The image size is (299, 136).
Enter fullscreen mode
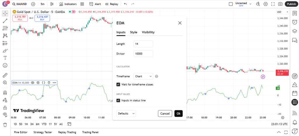pyautogui.click(x=273, y=4)
